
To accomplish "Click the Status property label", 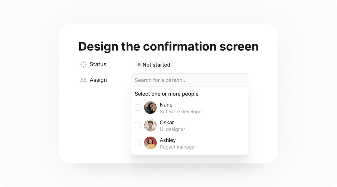I will pyautogui.click(x=98, y=64).
